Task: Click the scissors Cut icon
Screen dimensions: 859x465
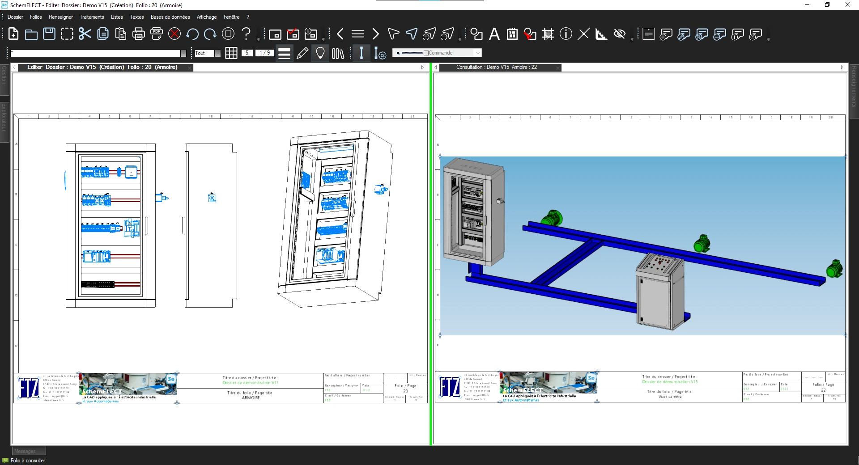Action: click(x=85, y=34)
